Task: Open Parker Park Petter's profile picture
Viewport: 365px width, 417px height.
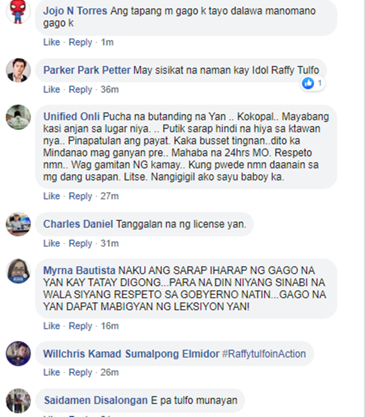Action: (x=18, y=70)
